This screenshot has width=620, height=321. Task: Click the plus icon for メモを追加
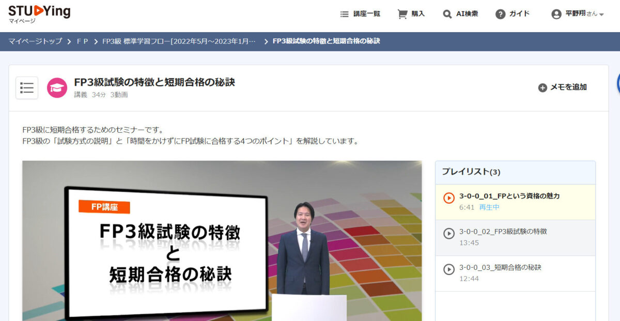(542, 87)
